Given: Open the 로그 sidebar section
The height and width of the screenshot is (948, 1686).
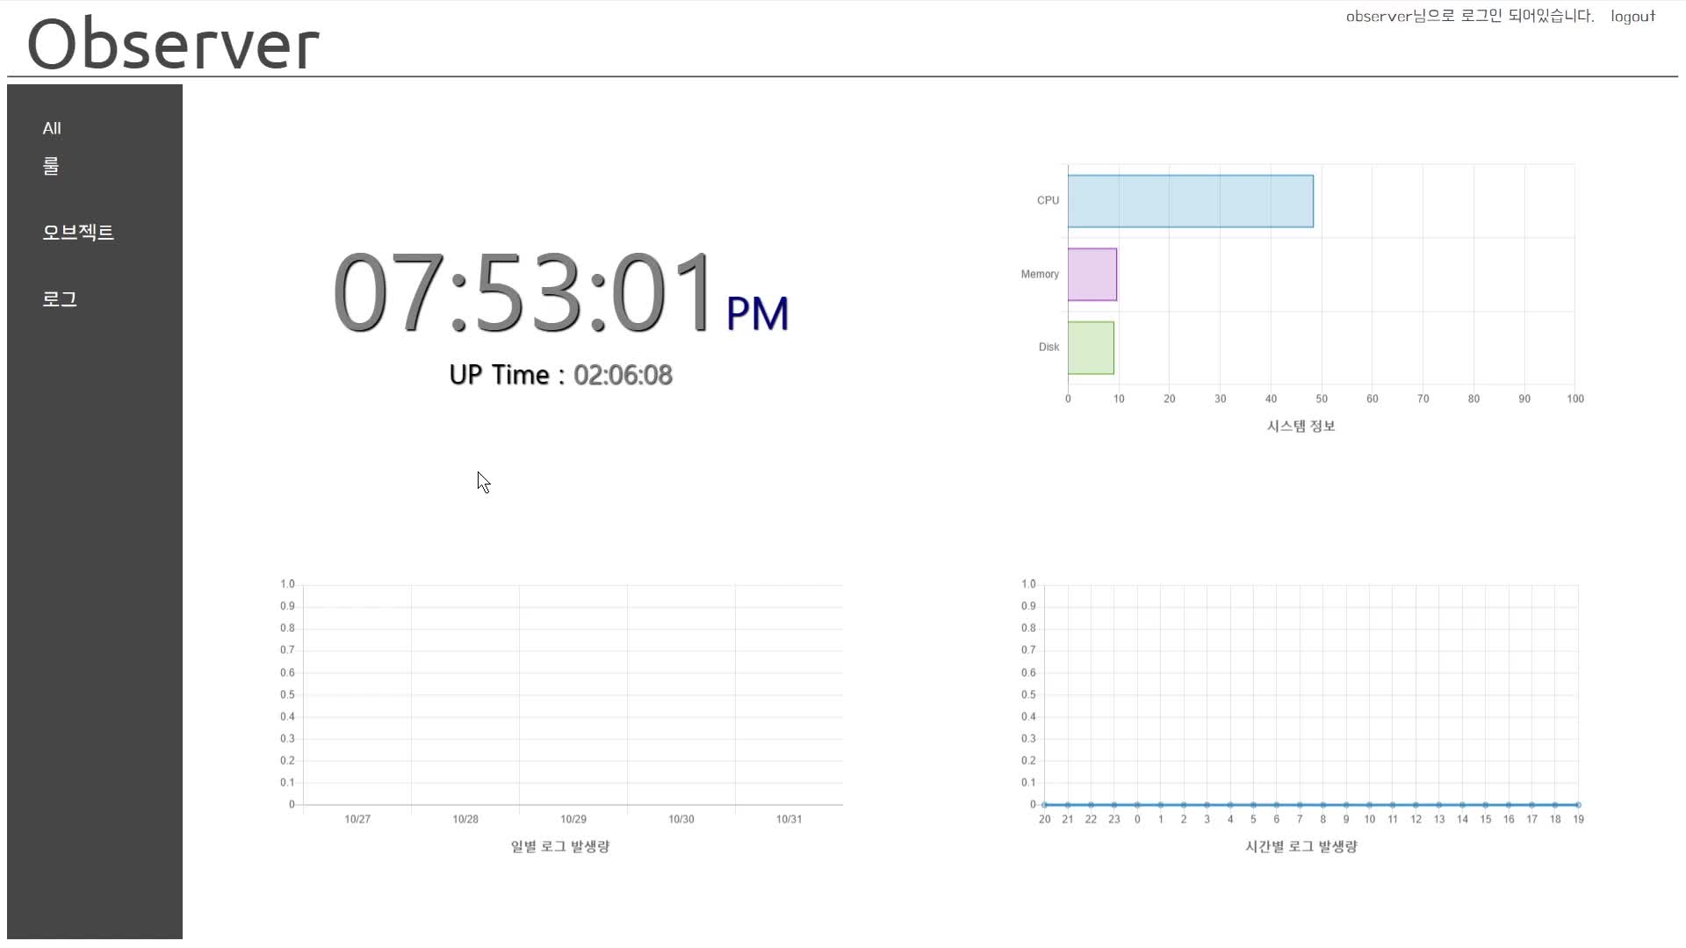Looking at the screenshot, I should [x=60, y=299].
